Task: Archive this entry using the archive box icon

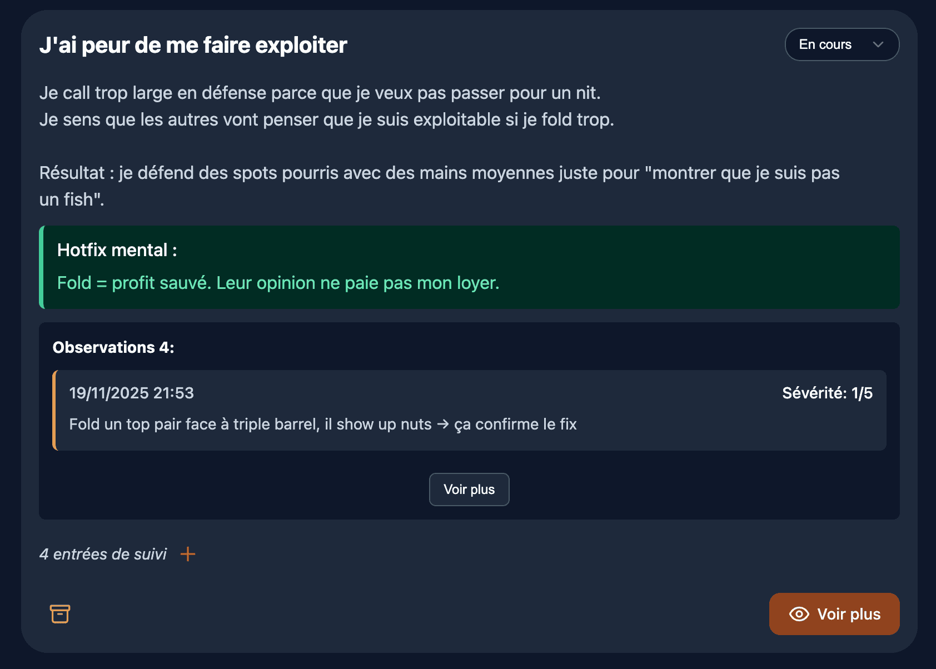Action: [x=60, y=614]
